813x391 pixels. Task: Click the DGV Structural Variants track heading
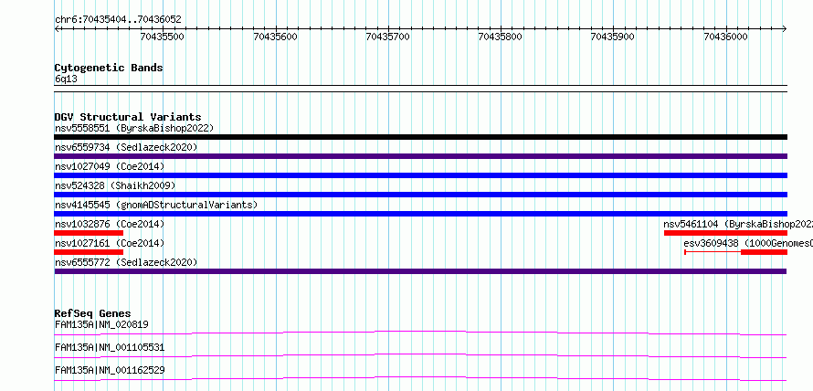pyautogui.click(x=128, y=117)
